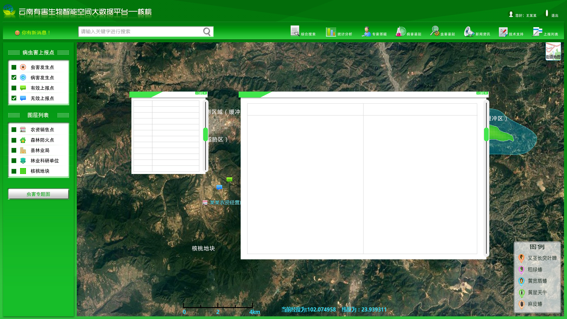The image size is (567, 319).
Task: Open 技术支持 technical support
Action: 511,32
